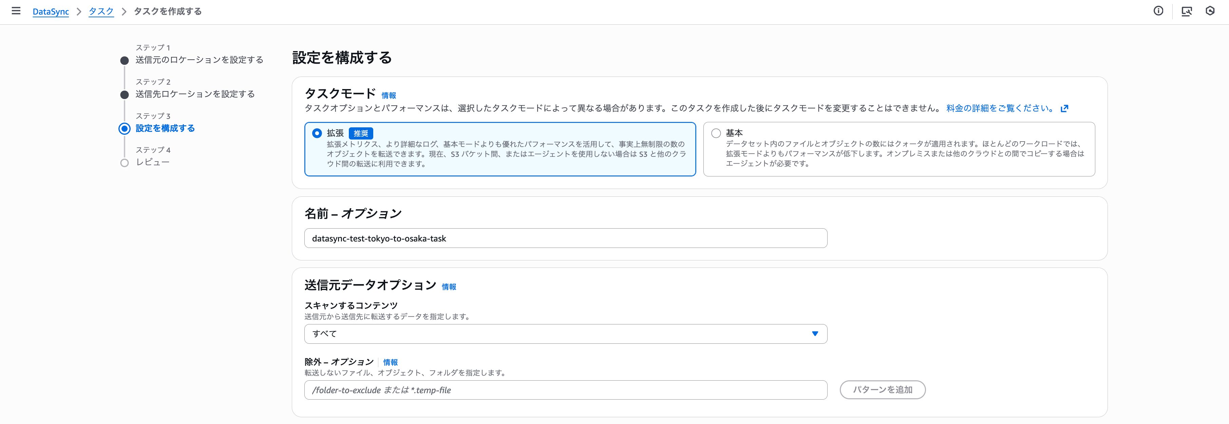Go to DataSync breadcrumb link
Viewport: 1229px width, 424px height.
pos(51,12)
